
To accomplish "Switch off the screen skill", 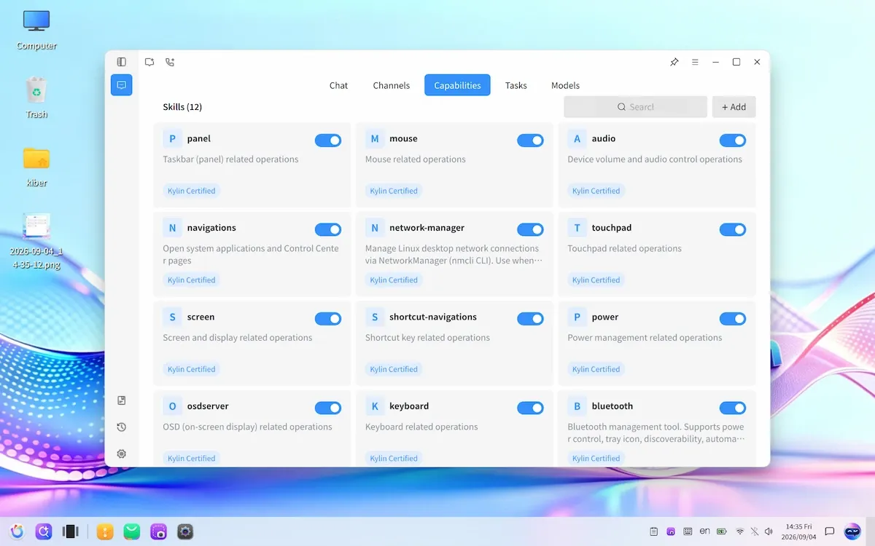I will coord(328,319).
